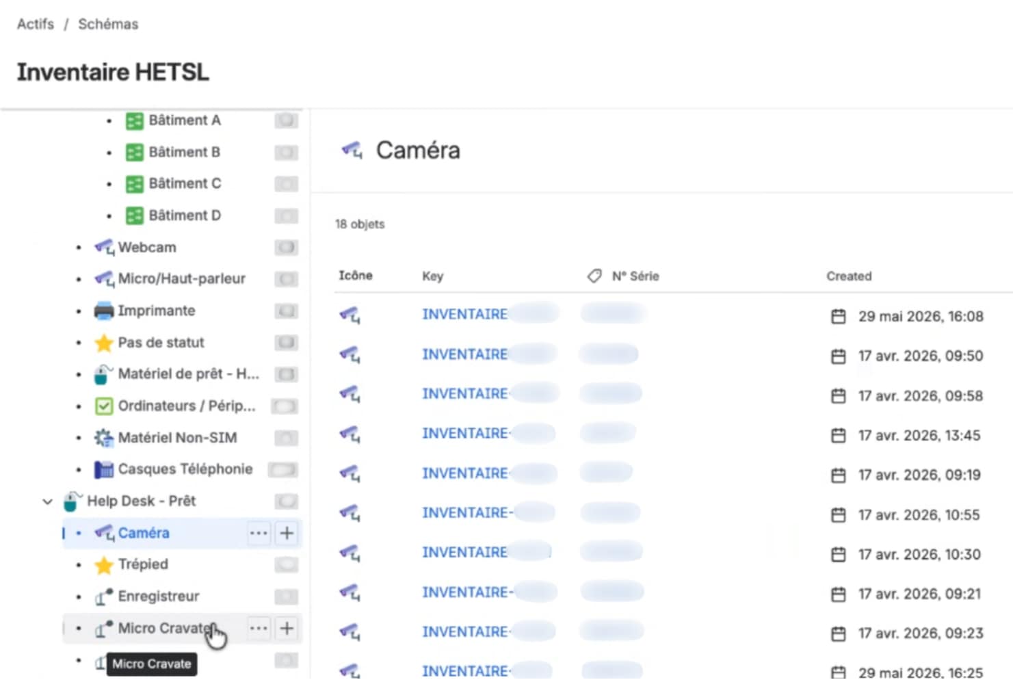Select Help Desk - Prêt in tree
This screenshot has width=1013, height=682.
[x=142, y=501]
